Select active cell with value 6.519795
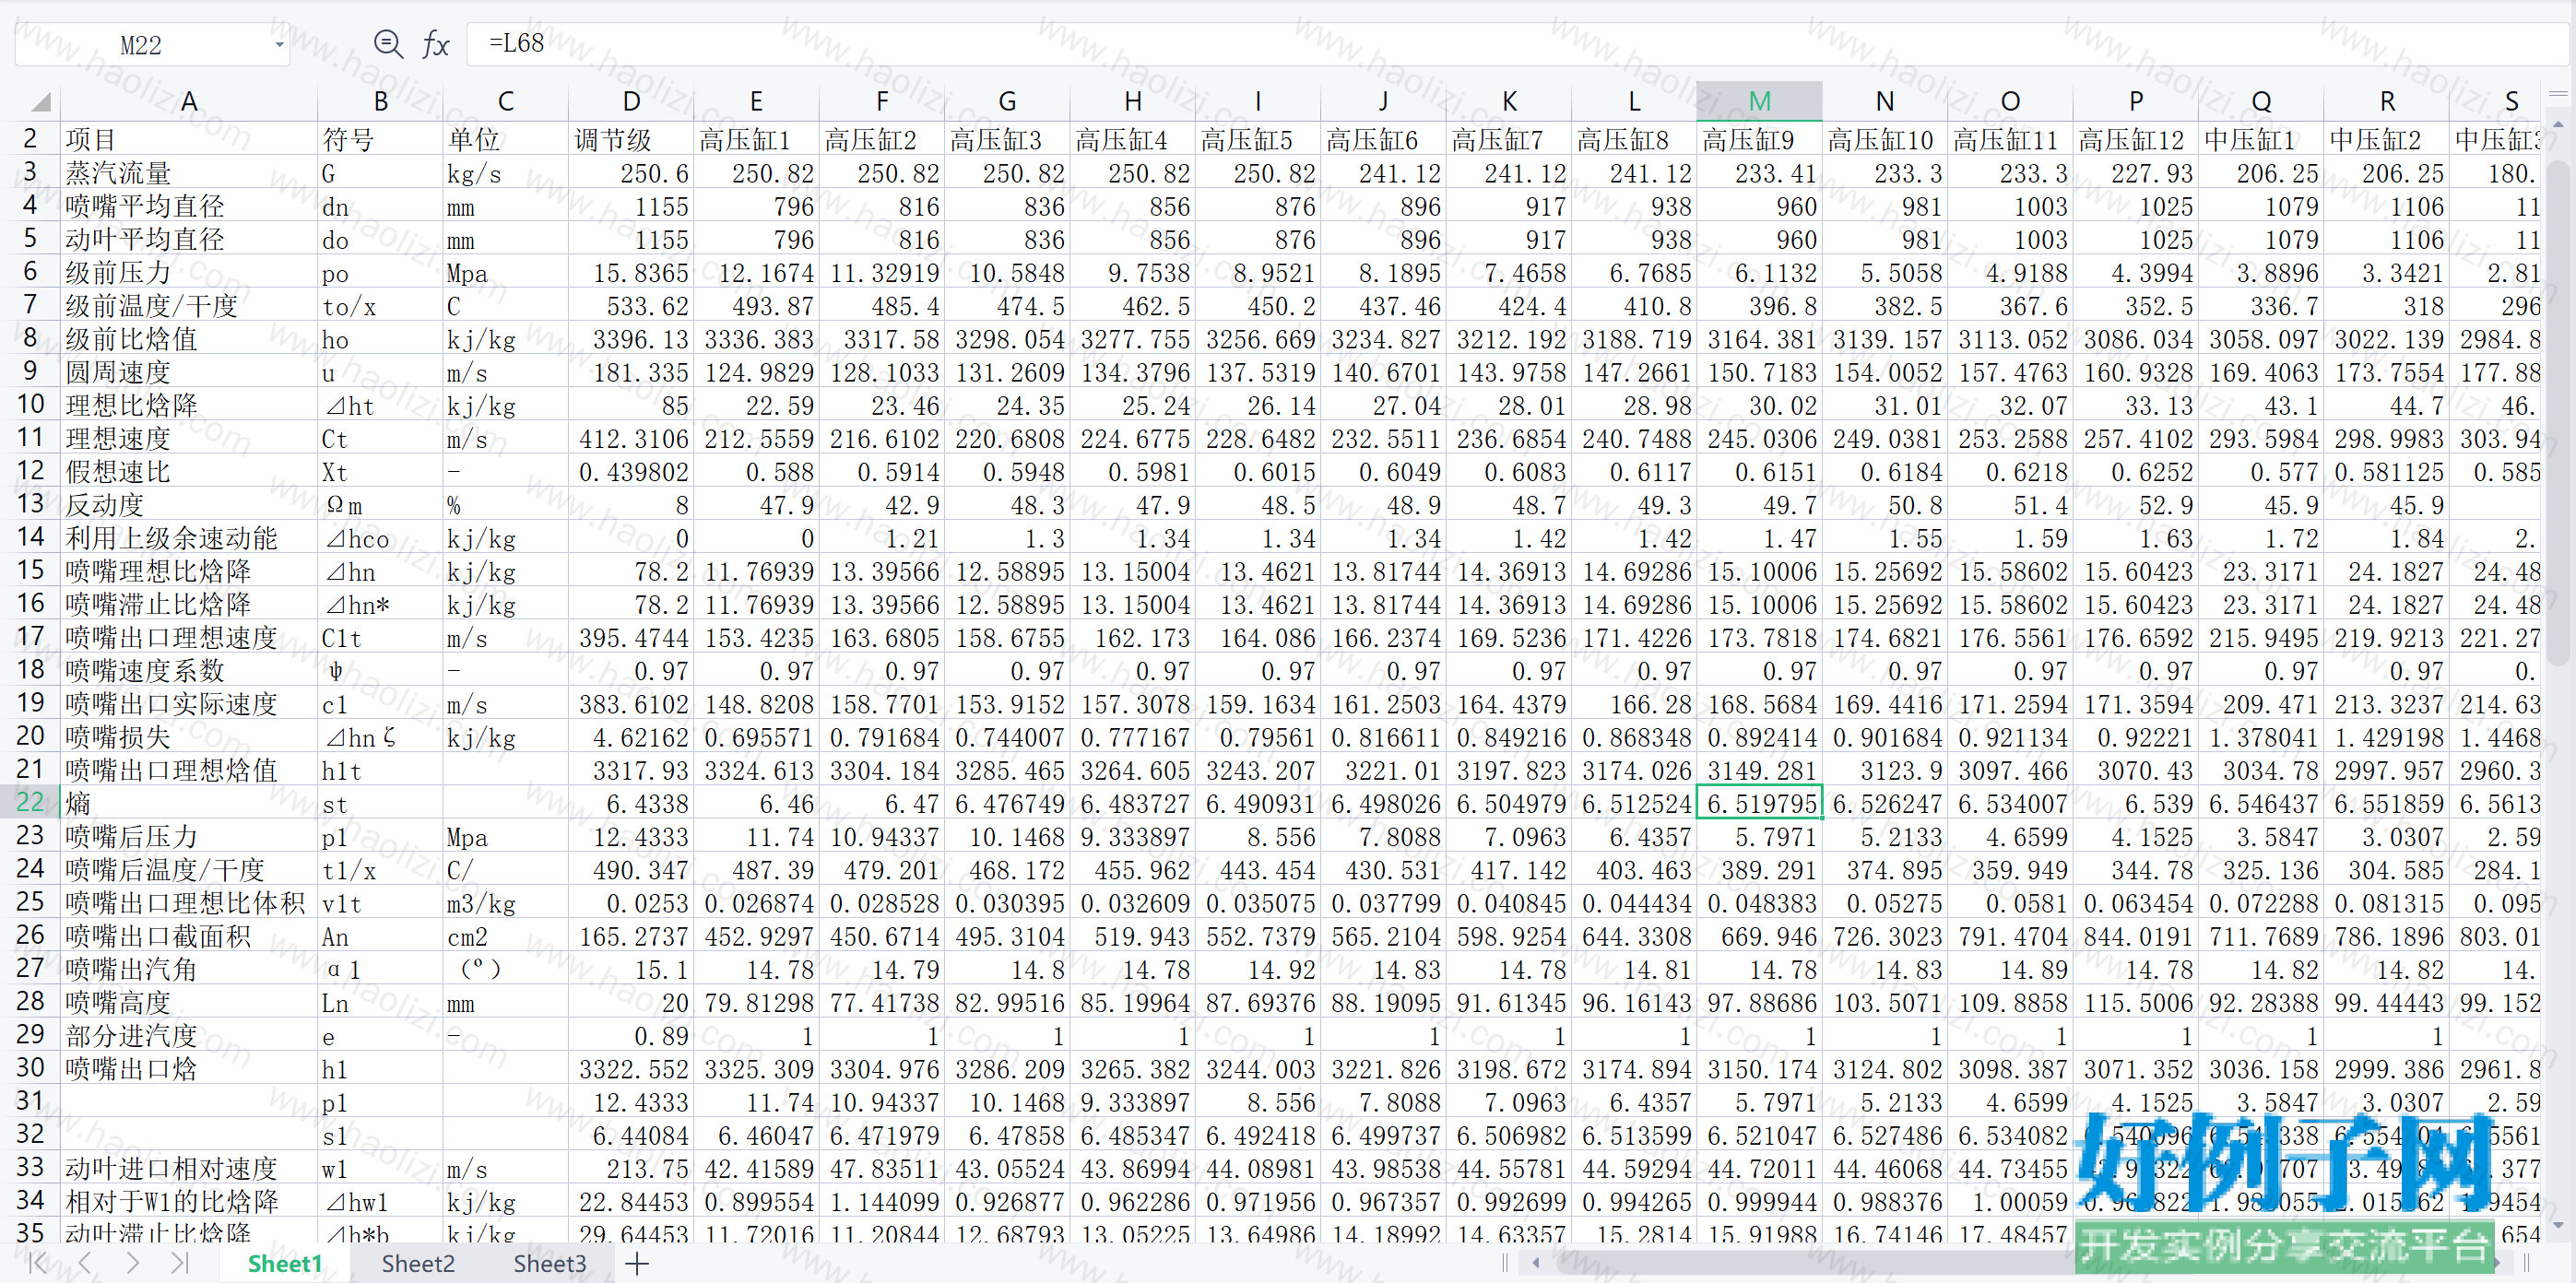Screen dimensions: 2576x1283 [x=1759, y=803]
